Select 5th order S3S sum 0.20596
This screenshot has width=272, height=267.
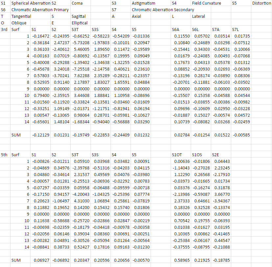click(101, 260)
